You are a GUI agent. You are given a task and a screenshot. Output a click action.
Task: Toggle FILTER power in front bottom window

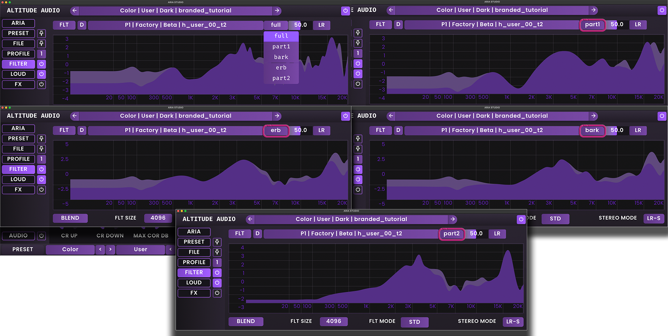click(x=217, y=273)
